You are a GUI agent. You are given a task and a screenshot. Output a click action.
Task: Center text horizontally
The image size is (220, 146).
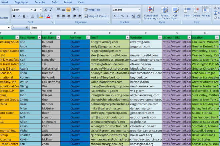click(63, 16)
